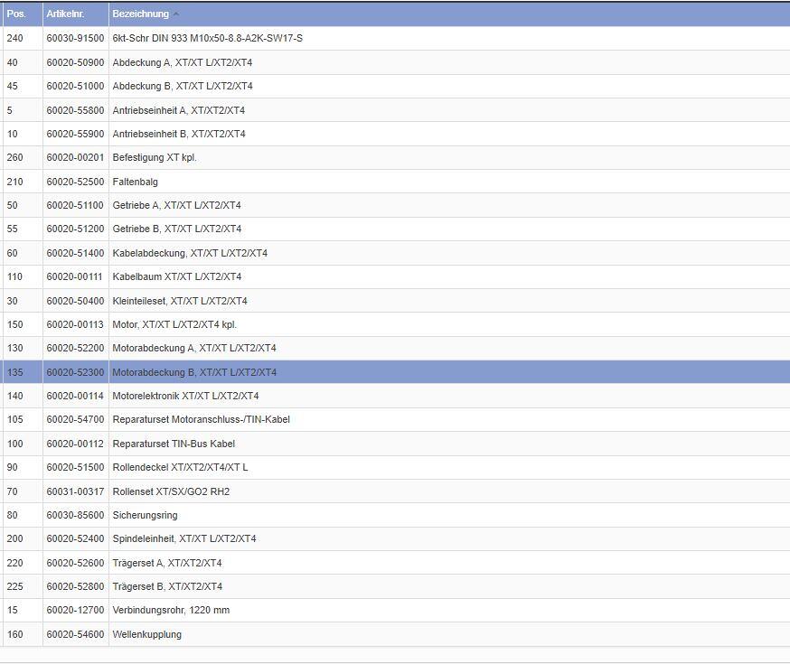Sort table by Artikelnr. column header

tap(67, 14)
